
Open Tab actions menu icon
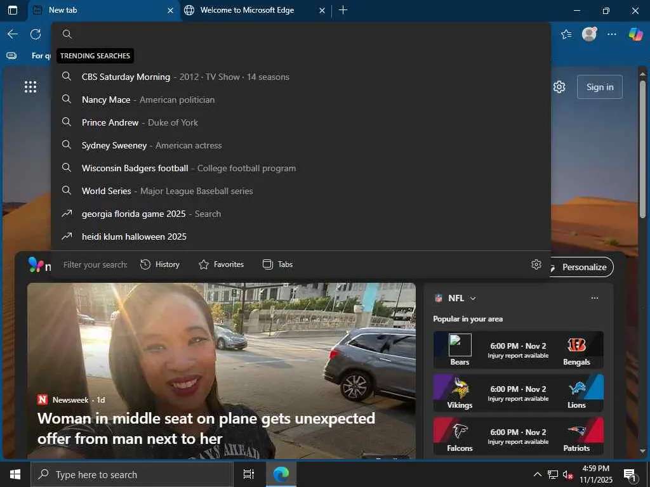tap(13, 10)
